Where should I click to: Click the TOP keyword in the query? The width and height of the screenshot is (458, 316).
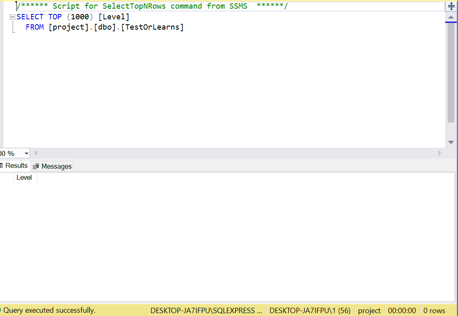(55, 17)
